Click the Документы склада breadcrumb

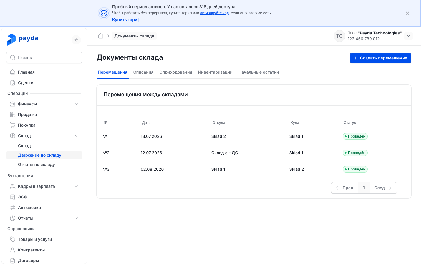click(134, 36)
